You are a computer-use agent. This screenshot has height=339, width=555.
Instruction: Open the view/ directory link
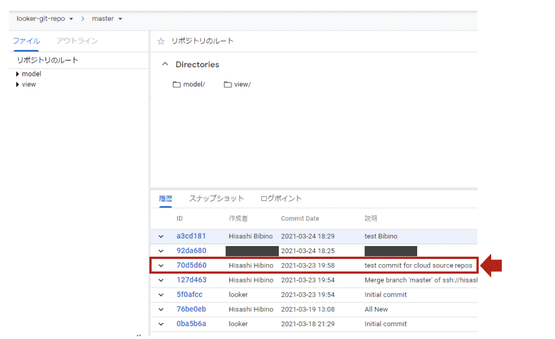tap(242, 85)
